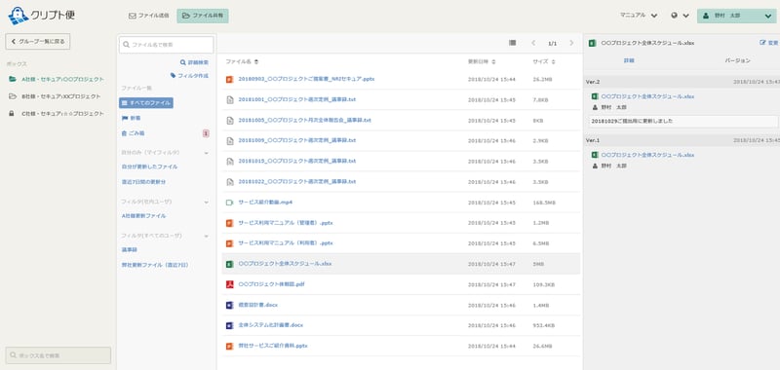
Task: Click PowerPoint icon of 20180903 file
Action: 230,80
